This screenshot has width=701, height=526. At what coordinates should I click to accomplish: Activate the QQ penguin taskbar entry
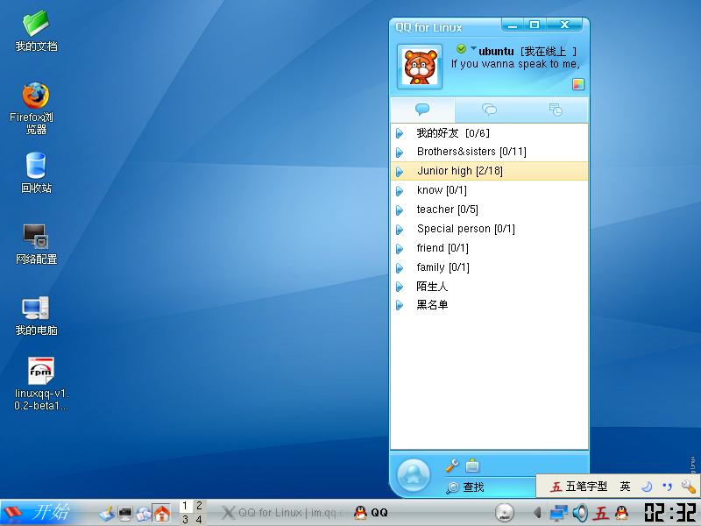[371, 513]
